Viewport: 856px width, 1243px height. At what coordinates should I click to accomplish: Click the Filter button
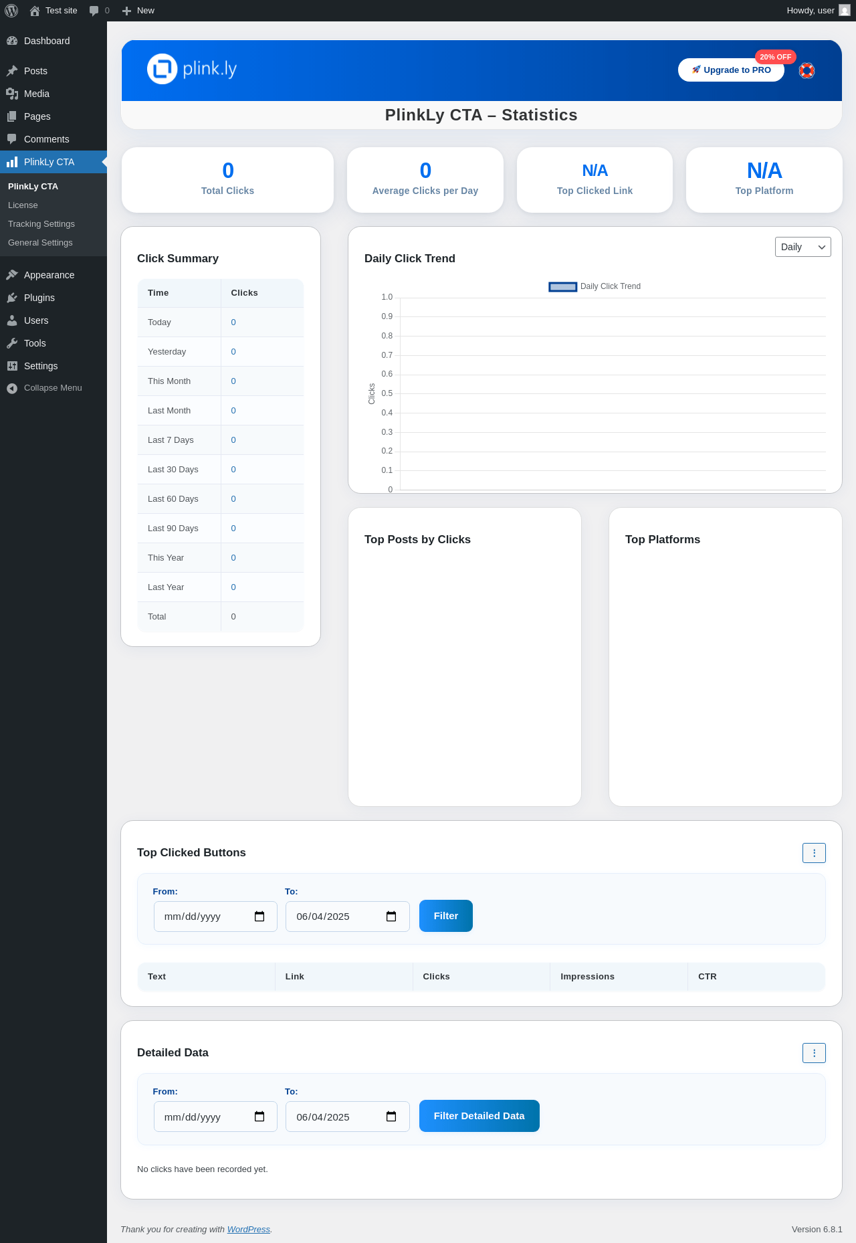(446, 916)
